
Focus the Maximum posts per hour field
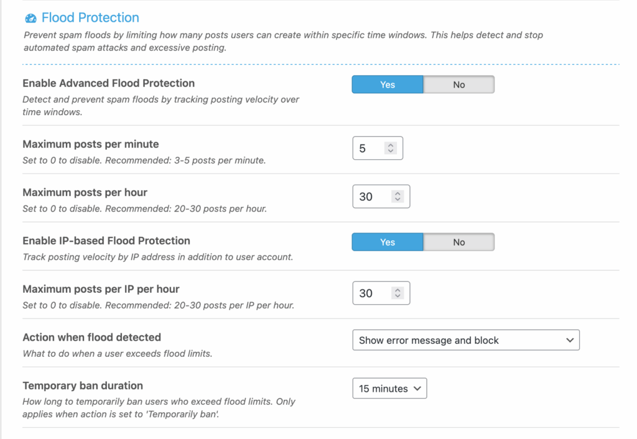click(x=372, y=196)
